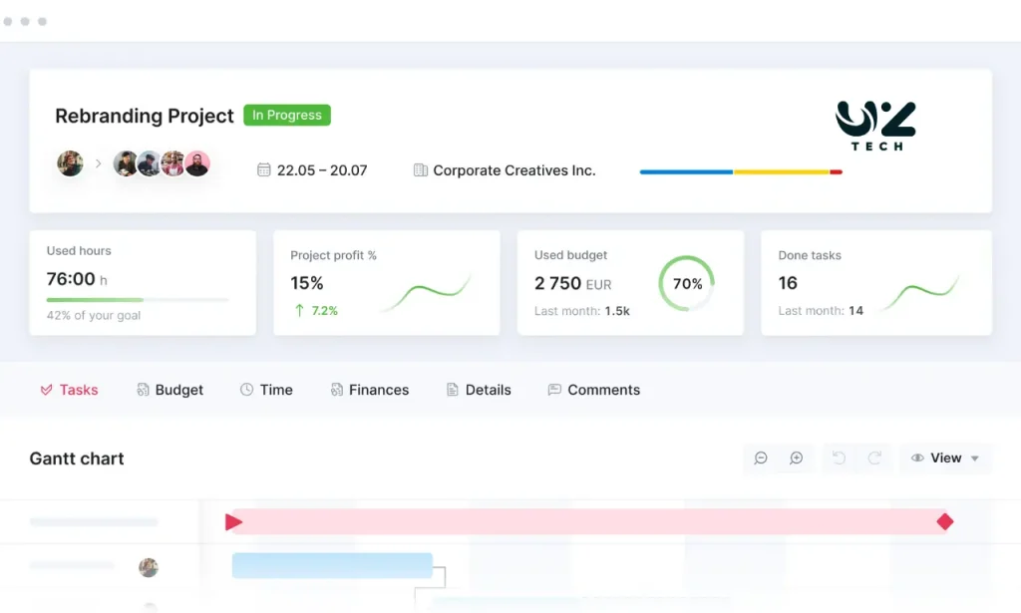Click the calendar icon beside 22.05 – 20.07
The image size is (1021, 613).
(x=264, y=170)
